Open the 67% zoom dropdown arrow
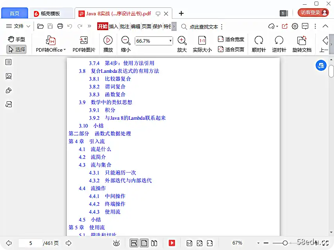 pyautogui.click(x=258, y=243)
